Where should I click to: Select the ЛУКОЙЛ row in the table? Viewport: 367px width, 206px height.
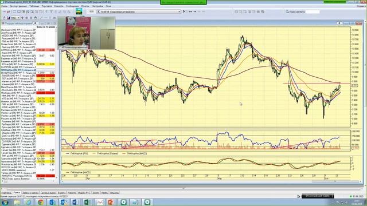point(28,76)
